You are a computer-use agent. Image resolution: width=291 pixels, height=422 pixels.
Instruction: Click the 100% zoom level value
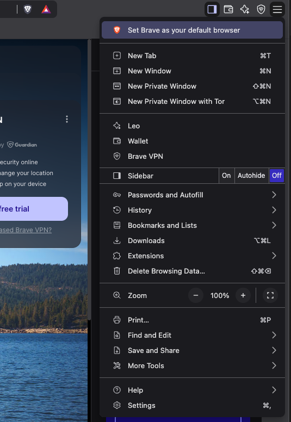pos(220,295)
